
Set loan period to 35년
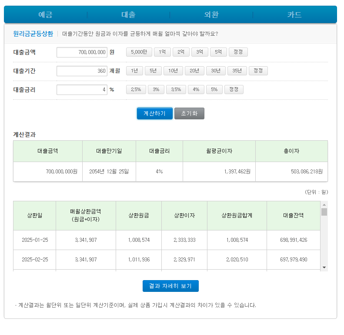[x=237, y=71]
